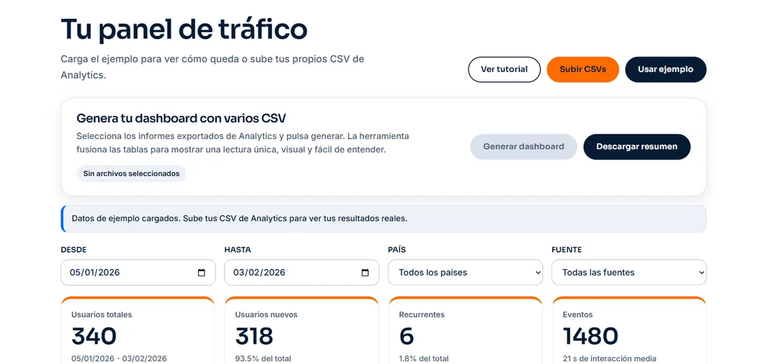Click the Eventos card label
Screen dimensions: 767x364
578,315
